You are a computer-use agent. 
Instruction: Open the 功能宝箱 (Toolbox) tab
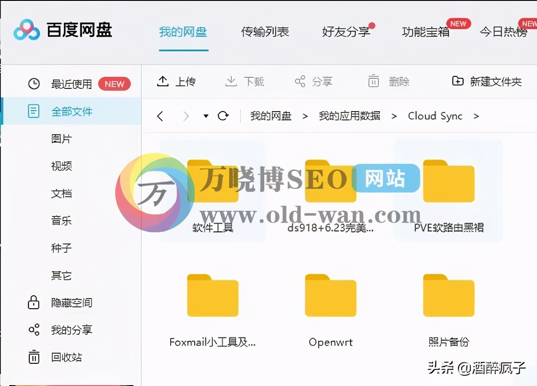pyautogui.click(x=424, y=31)
